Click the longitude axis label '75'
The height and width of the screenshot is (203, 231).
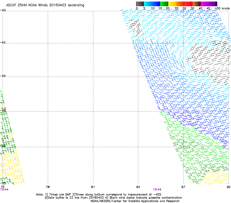coord(2,187)
